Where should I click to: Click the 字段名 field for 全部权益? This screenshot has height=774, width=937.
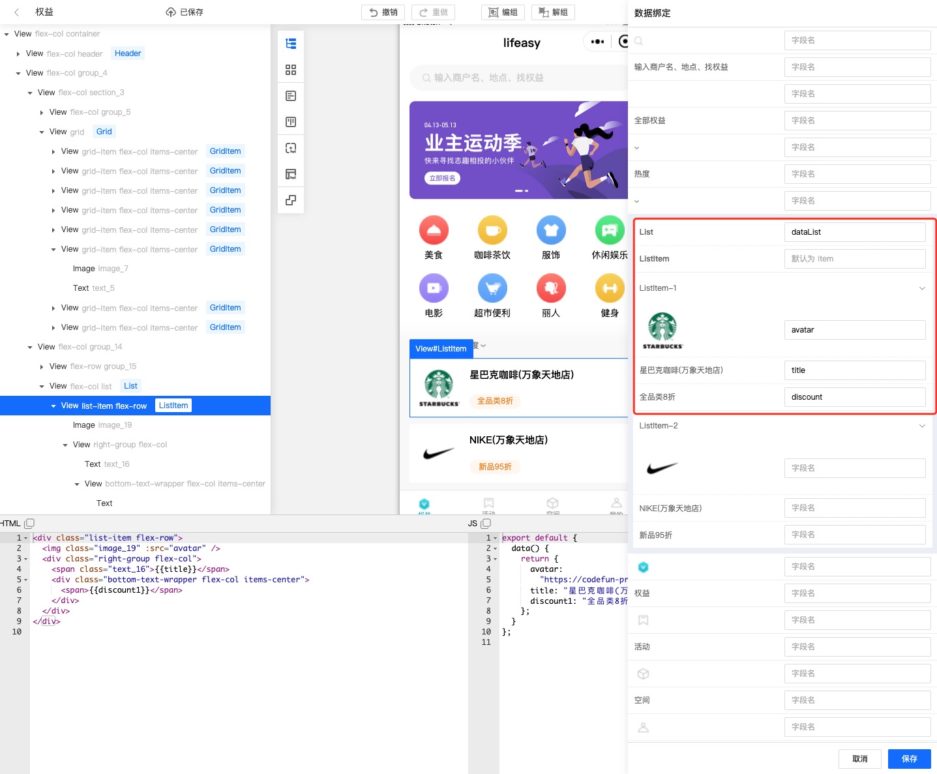tap(857, 121)
